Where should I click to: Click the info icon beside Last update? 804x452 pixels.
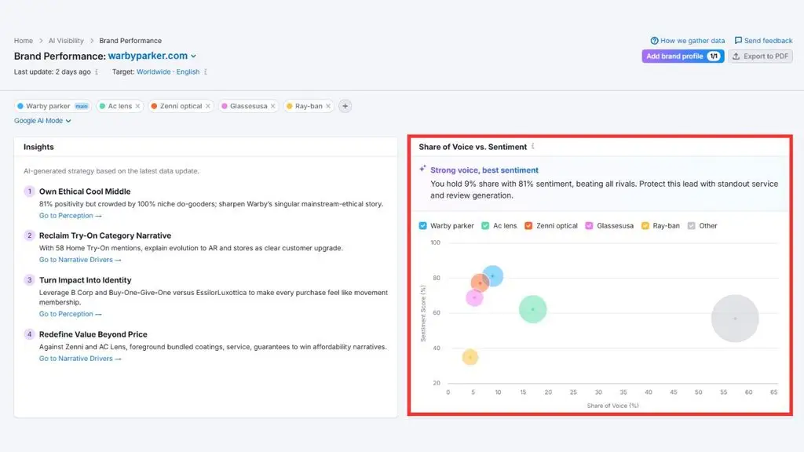[97, 72]
